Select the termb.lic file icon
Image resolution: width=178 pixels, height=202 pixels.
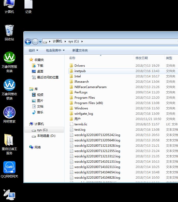click(71, 124)
